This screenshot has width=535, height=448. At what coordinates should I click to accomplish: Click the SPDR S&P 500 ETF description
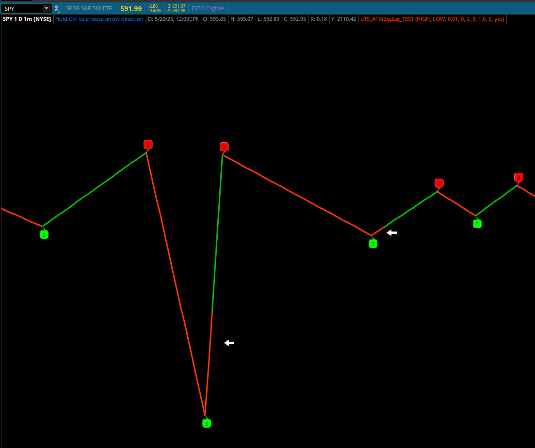coord(89,8)
